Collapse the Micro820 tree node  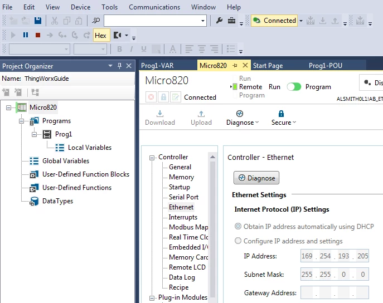tap(8, 107)
